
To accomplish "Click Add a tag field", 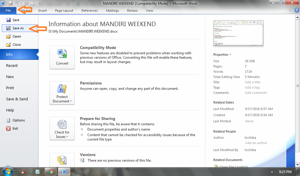I will [252, 87].
